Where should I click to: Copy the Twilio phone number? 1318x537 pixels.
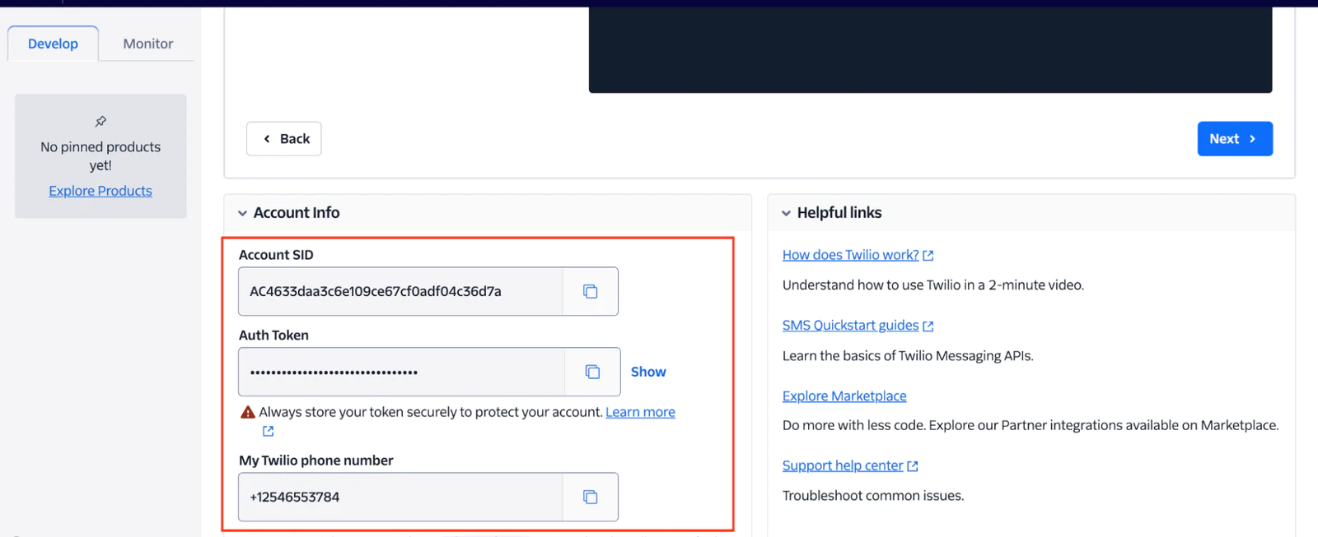(x=590, y=497)
